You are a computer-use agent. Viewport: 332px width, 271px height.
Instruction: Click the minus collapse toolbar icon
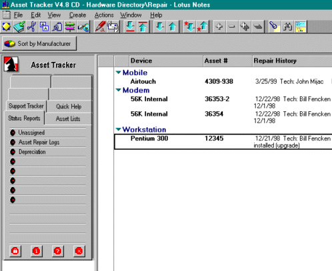point(232,27)
